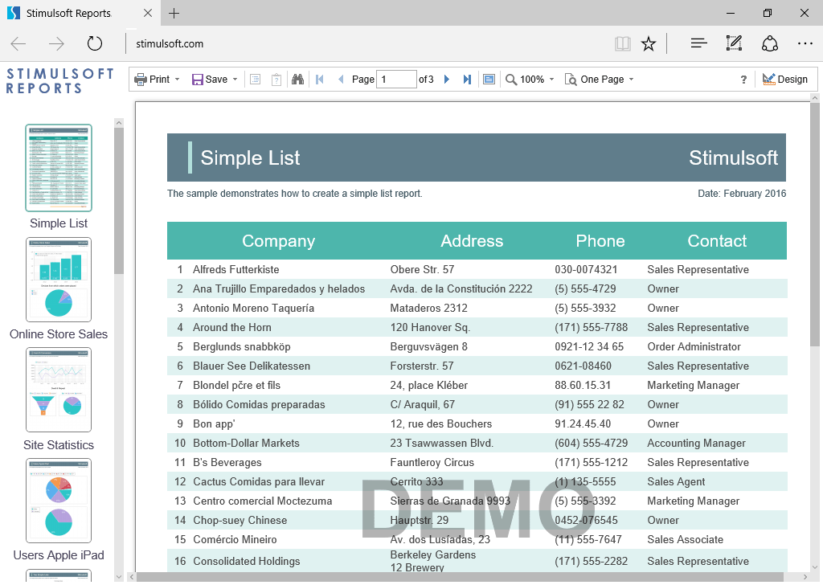Screen dimensions: 823x585
Task: Click the Save floppy disk icon
Action: (198, 80)
